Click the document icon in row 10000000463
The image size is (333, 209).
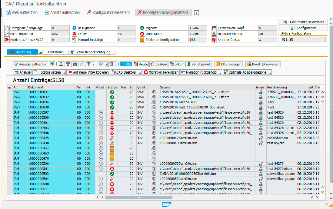(x=154, y=153)
